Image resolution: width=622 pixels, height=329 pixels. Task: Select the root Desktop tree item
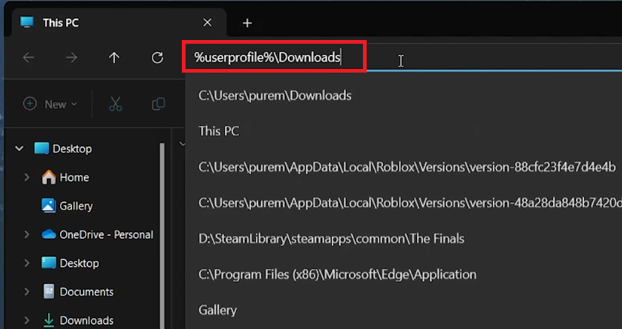coord(72,148)
